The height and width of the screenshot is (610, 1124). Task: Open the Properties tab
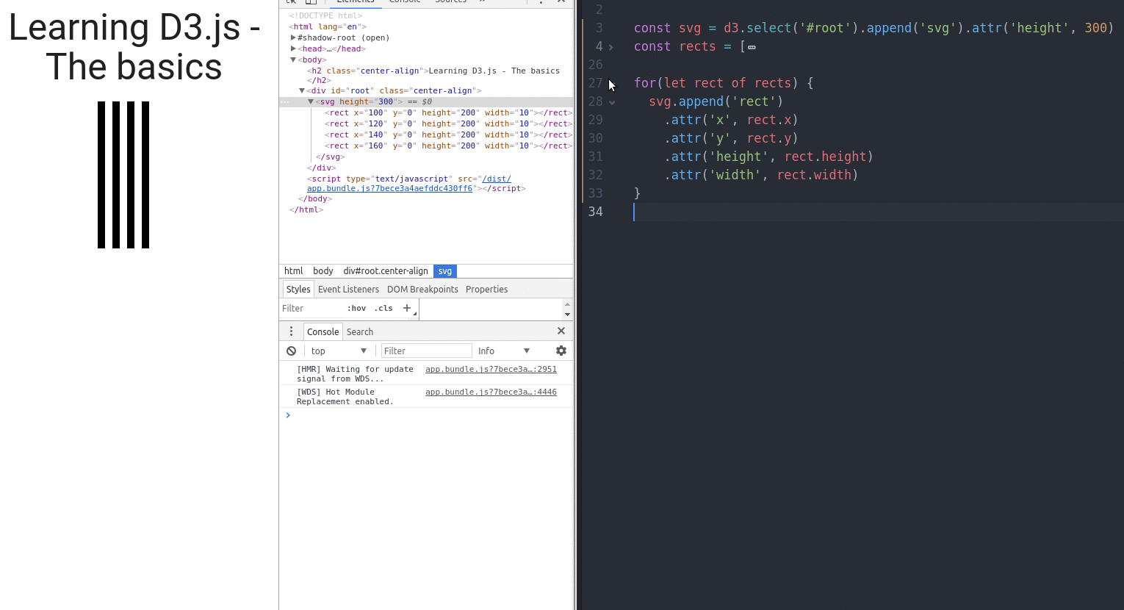pos(486,289)
